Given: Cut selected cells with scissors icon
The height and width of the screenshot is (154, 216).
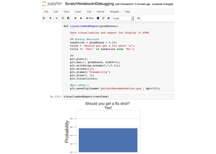Looking at the screenshot, I should point(57,18).
